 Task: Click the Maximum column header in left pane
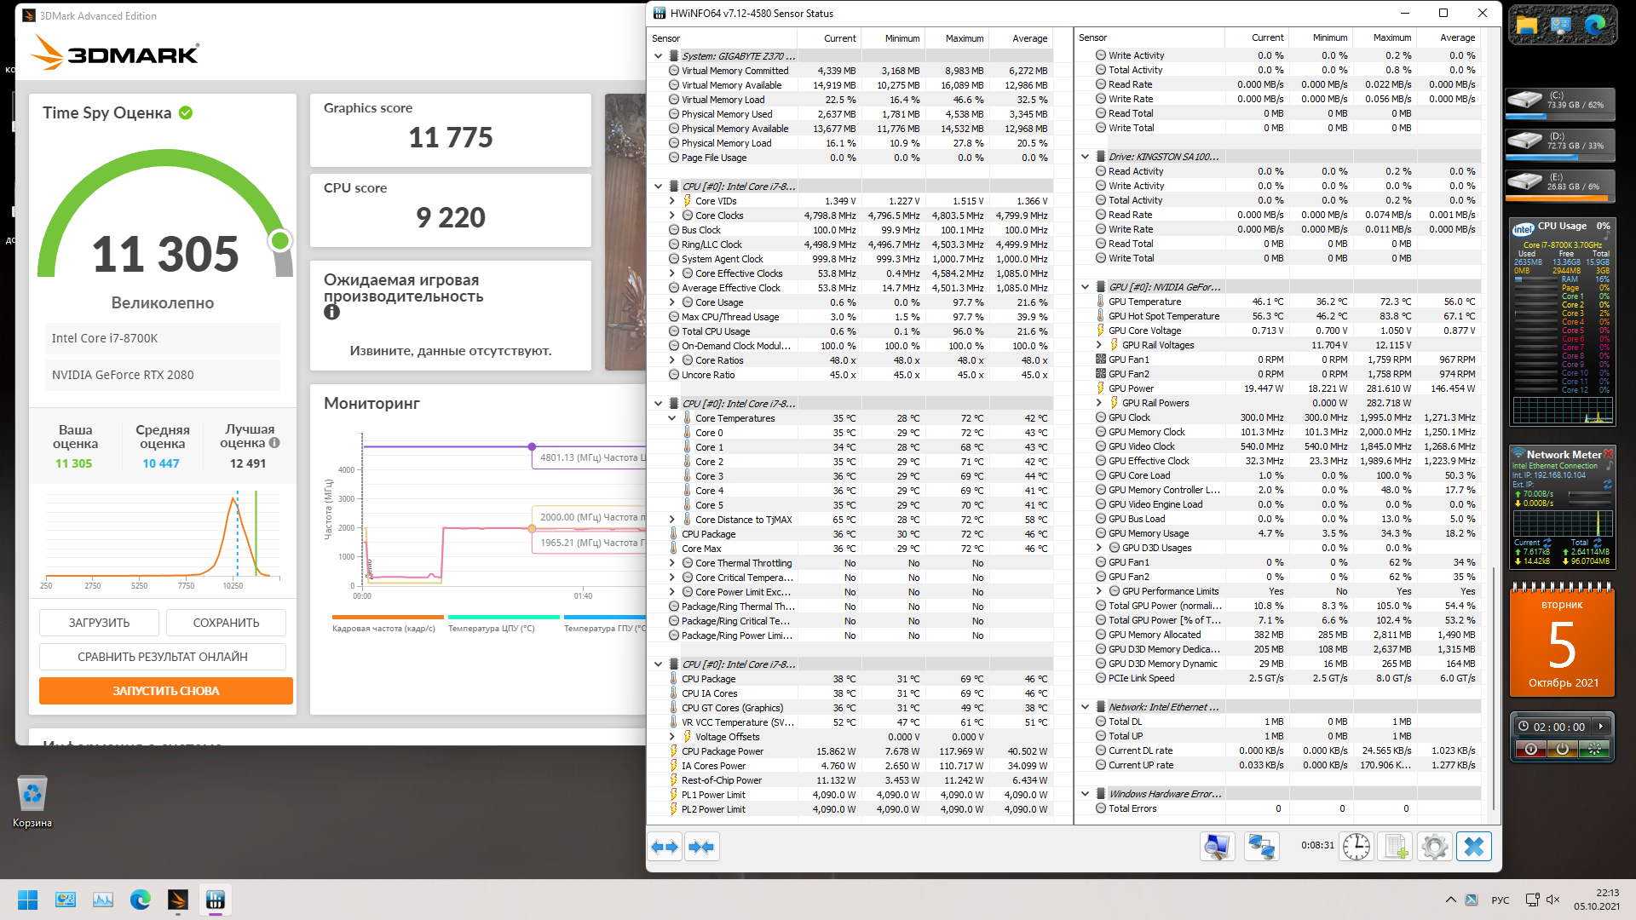coord(964,38)
